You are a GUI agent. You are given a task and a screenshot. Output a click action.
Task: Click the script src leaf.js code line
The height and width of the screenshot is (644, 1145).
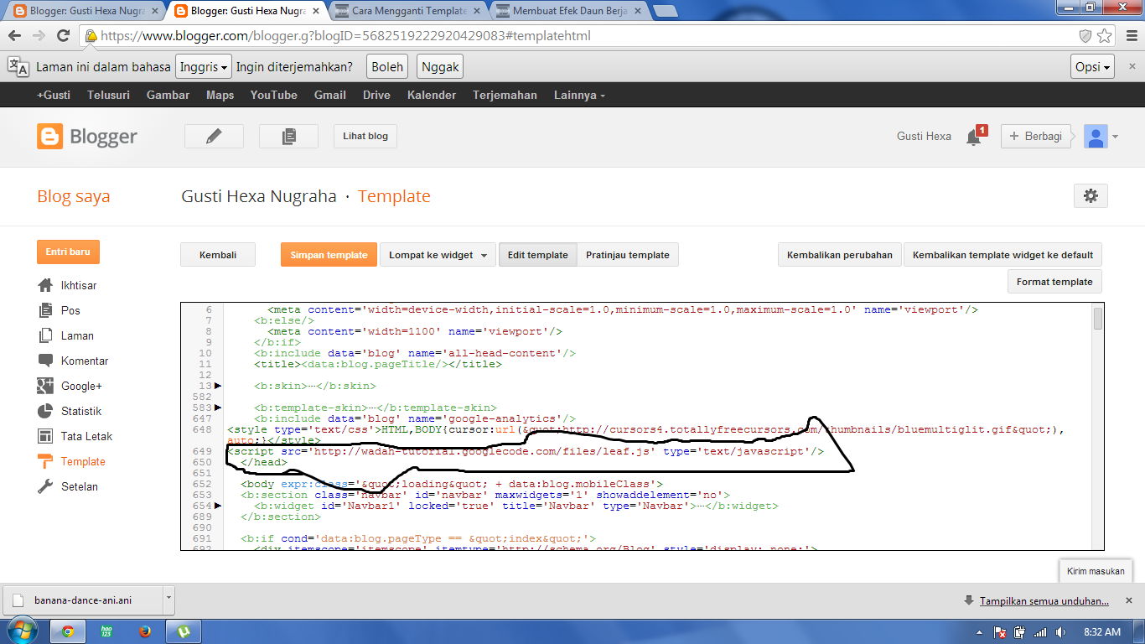[526, 451]
